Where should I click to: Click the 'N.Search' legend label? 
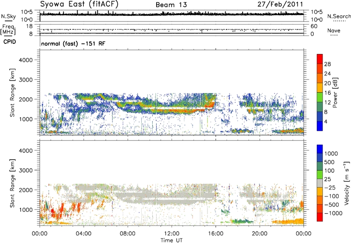[x=339, y=16]
